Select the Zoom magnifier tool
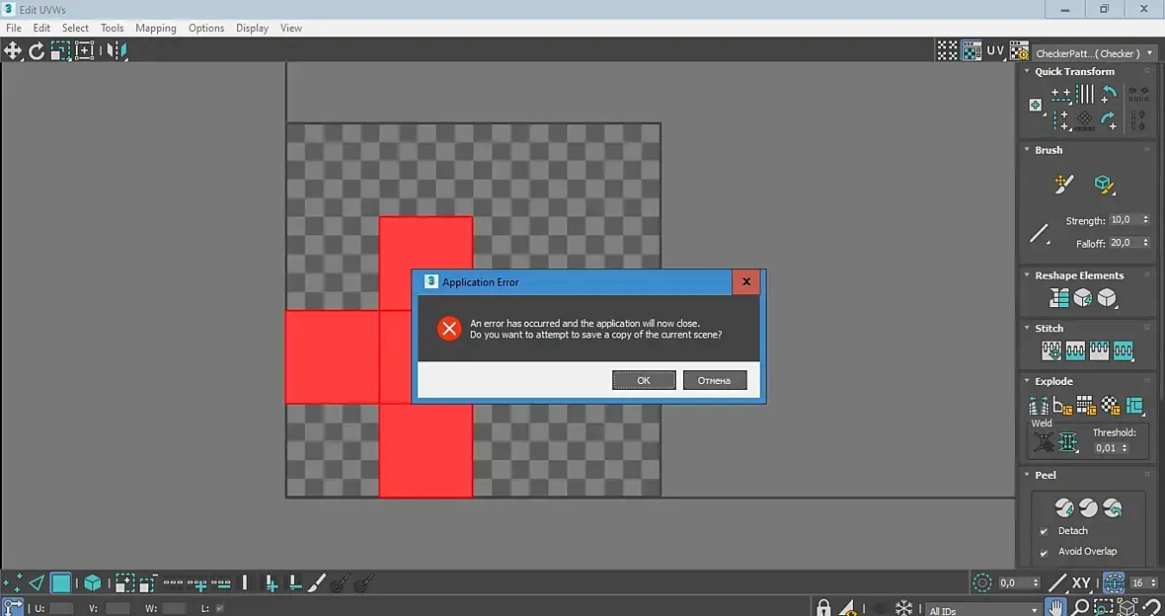The image size is (1165, 616). point(1080,607)
